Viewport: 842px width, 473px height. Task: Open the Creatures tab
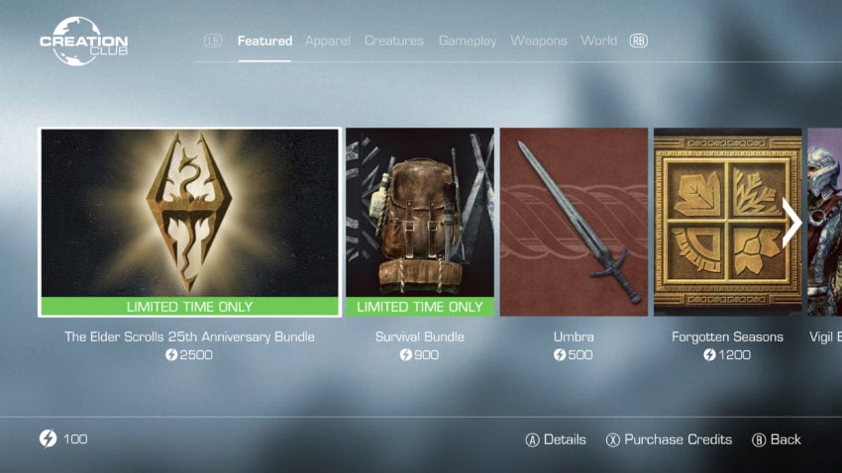394,41
